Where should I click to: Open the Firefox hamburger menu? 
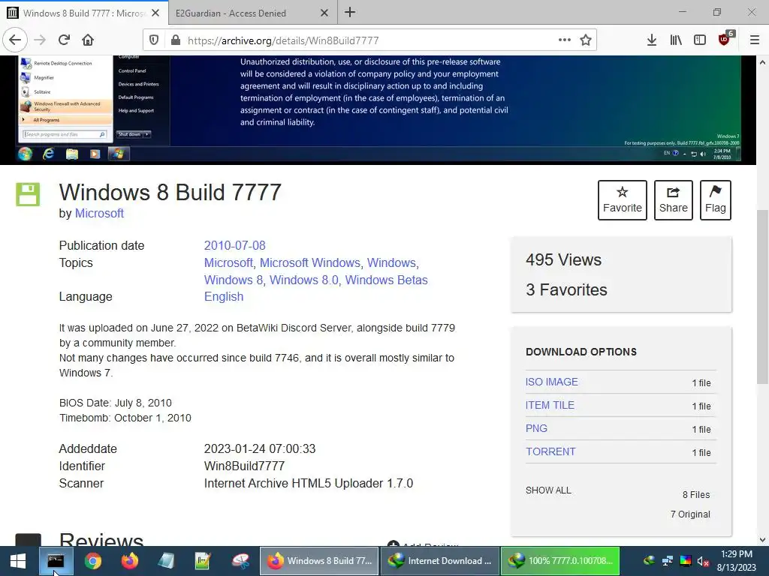click(755, 40)
